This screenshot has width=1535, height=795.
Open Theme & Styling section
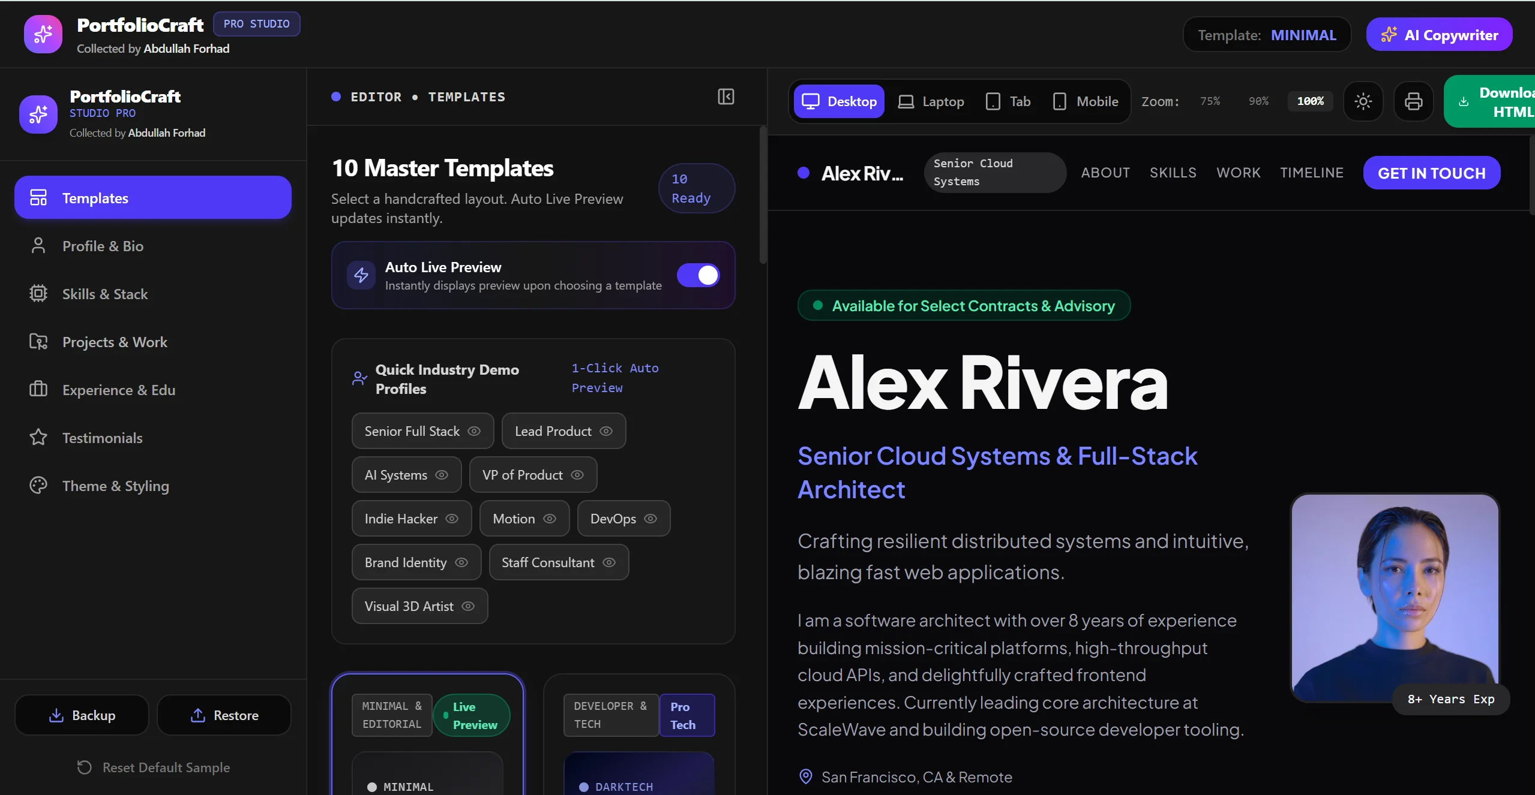click(x=152, y=486)
